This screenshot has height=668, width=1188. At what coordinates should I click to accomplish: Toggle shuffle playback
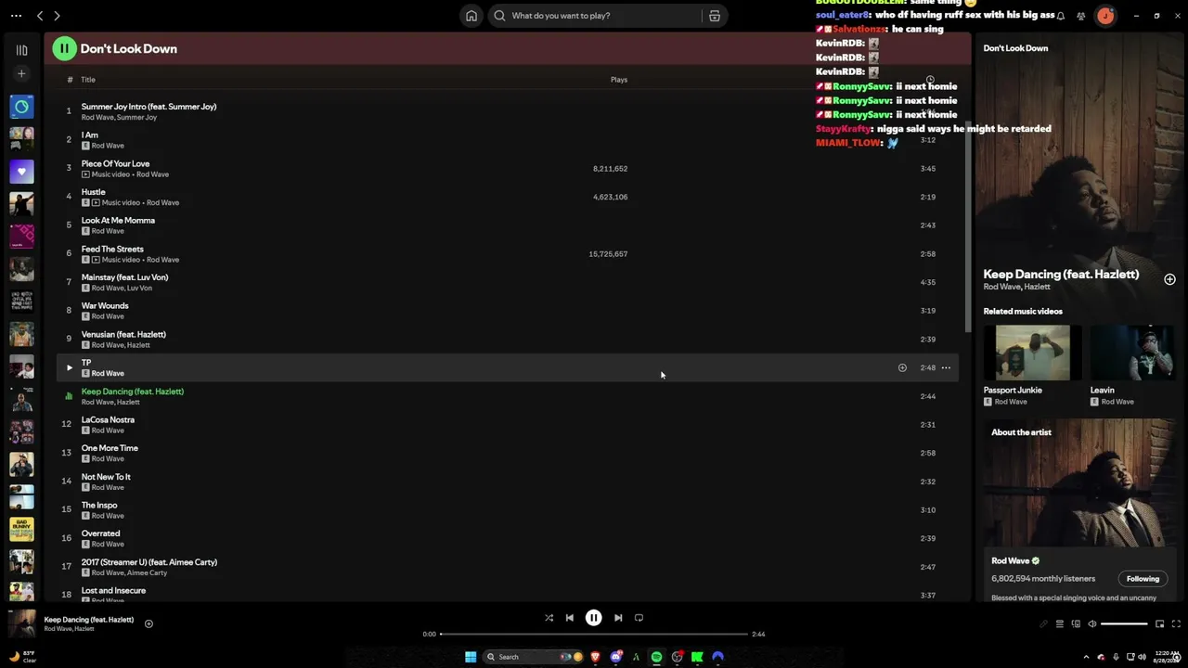[x=549, y=618]
